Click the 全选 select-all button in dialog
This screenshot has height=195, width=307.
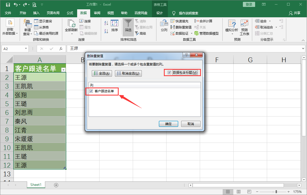coord(102,73)
